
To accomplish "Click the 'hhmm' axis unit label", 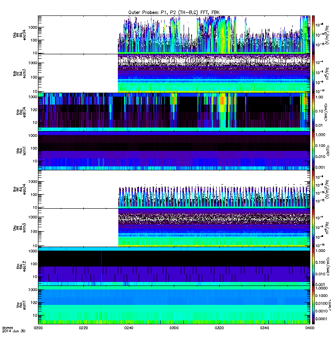I will pos(8,328).
